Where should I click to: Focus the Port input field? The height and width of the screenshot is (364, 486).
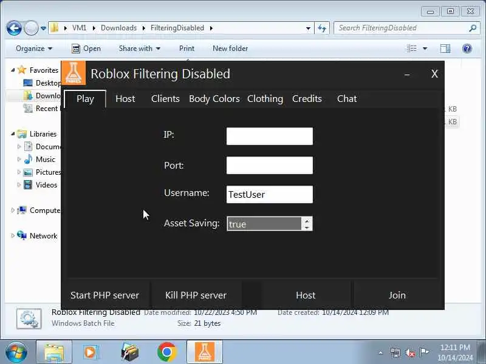point(270,165)
